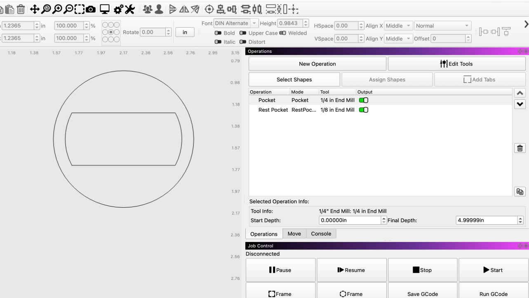Screen dimensions: 529x298
Task: Click the New Operation button
Action: point(317,64)
